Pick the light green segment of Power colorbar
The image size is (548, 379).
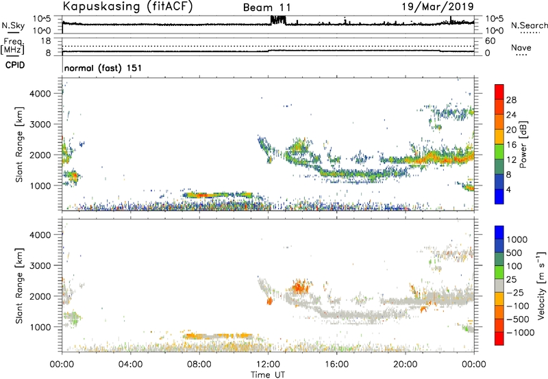coord(499,152)
